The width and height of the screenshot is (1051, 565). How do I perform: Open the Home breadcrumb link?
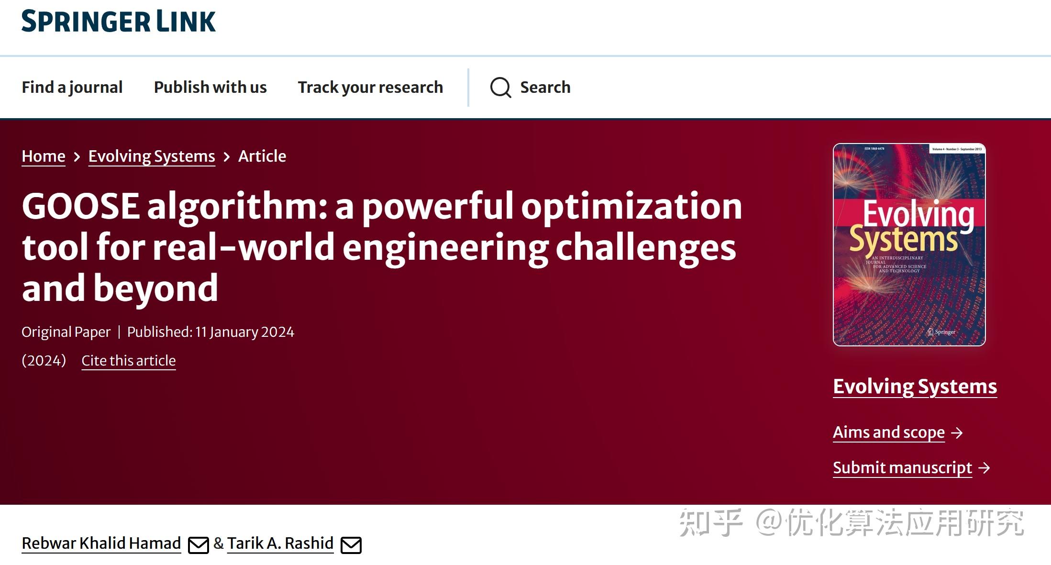click(x=43, y=156)
